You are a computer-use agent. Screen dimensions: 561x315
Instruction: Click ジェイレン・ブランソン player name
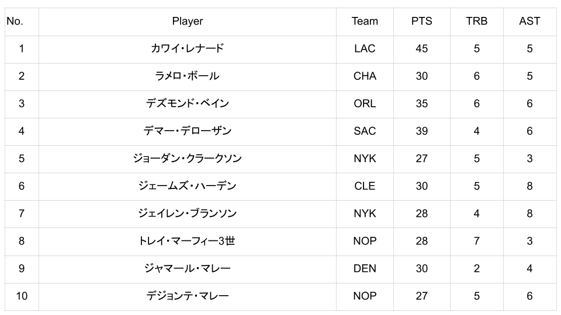coord(187,213)
